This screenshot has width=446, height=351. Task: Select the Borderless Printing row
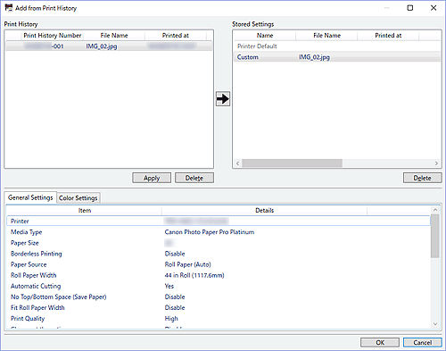coord(219,254)
